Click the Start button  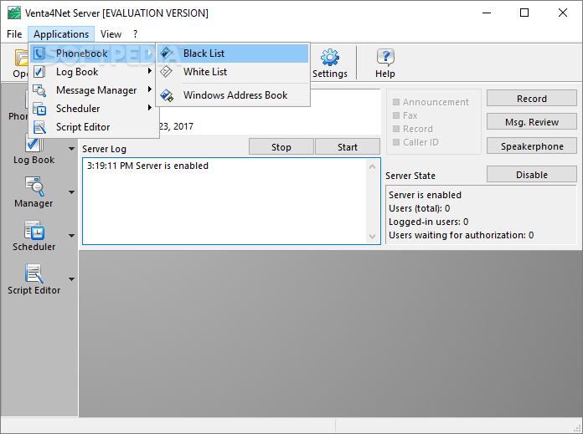pos(348,147)
